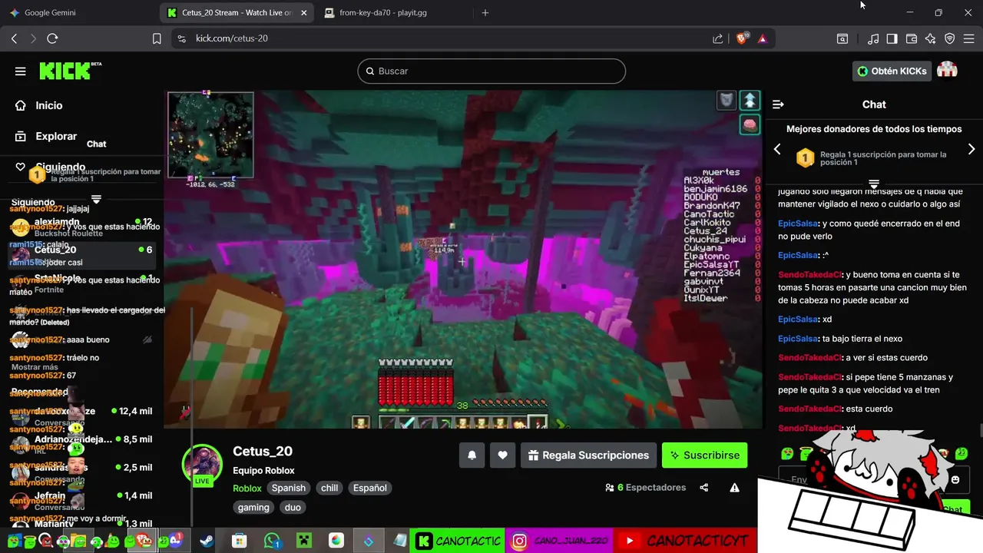
Task: Open a new browser tab
Action: coord(485,13)
